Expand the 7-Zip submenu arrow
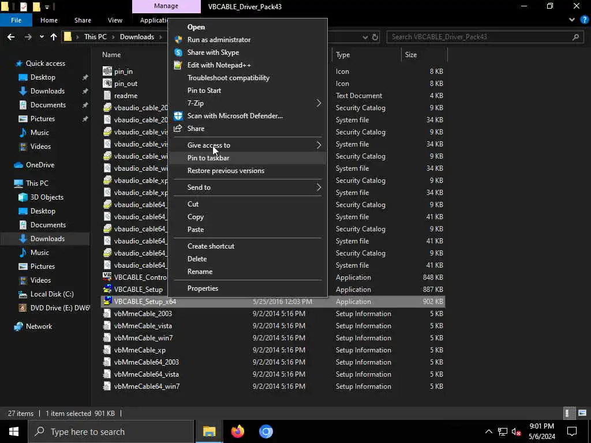The width and height of the screenshot is (591, 443). coord(319,103)
